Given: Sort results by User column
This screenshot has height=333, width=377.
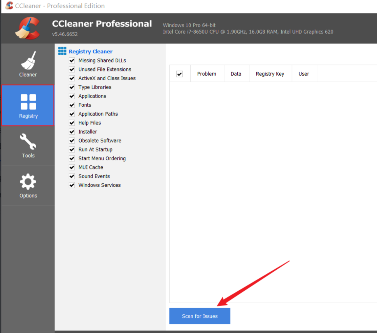Looking at the screenshot, I should click(304, 74).
